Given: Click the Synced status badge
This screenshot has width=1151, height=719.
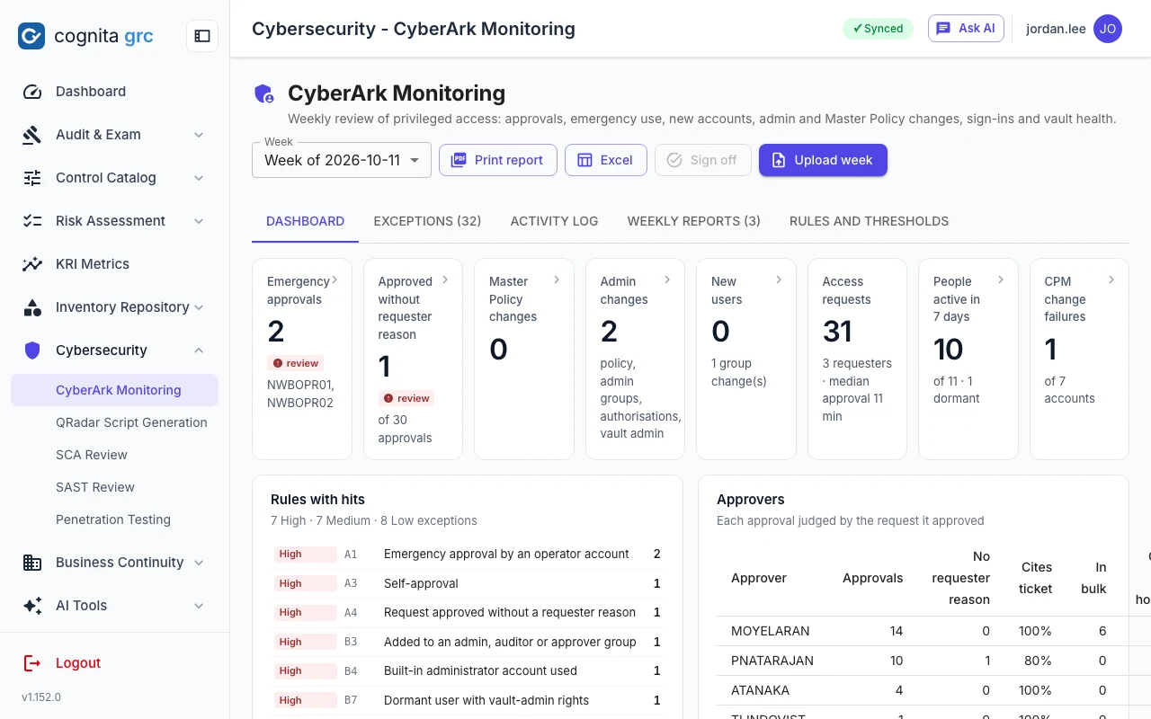Looking at the screenshot, I should (x=878, y=29).
